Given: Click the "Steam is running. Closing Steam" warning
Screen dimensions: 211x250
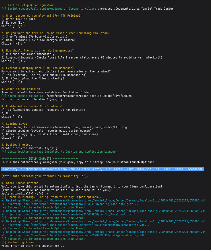Looking at the screenshot, I should pyautogui.click(x=50, y=197).
